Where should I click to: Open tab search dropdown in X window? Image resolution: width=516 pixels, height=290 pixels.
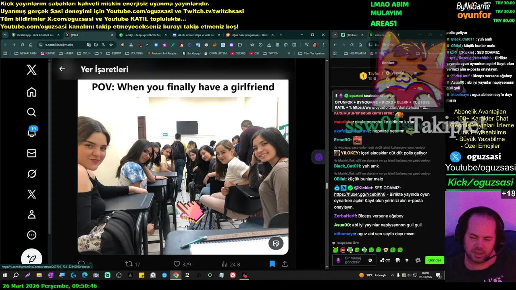5,35
